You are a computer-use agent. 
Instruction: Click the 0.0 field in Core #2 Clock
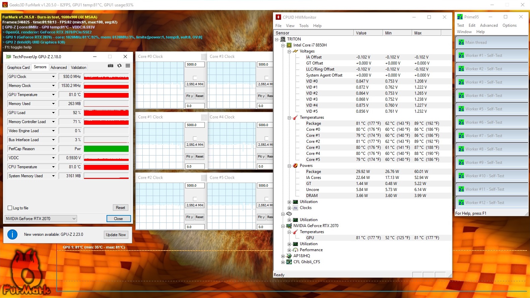(x=195, y=227)
